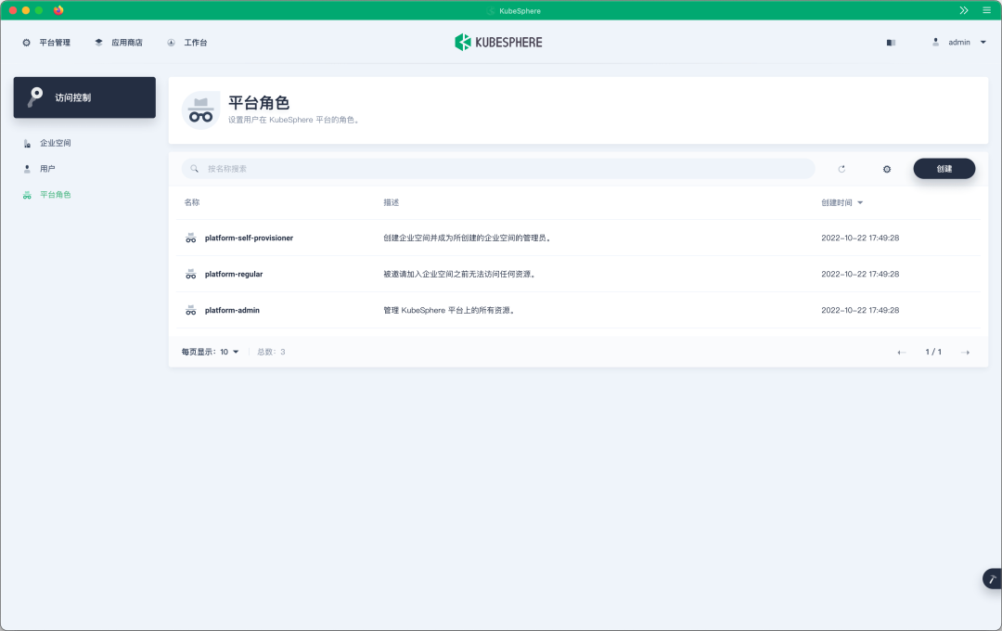
Task: Sort by 创建时间 column arrow
Action: [860, 202]
